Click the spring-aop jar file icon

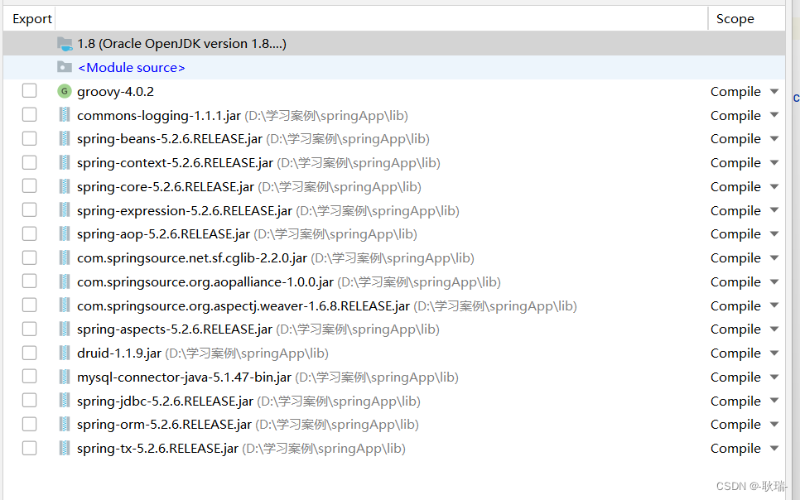(65, 233)
